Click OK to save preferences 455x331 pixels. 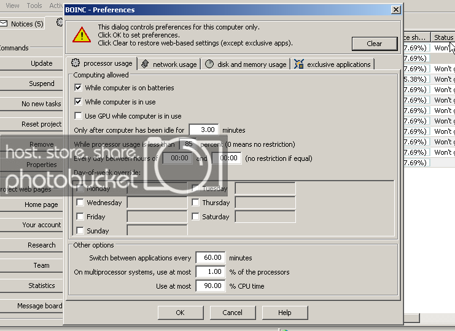coord(180,313)
